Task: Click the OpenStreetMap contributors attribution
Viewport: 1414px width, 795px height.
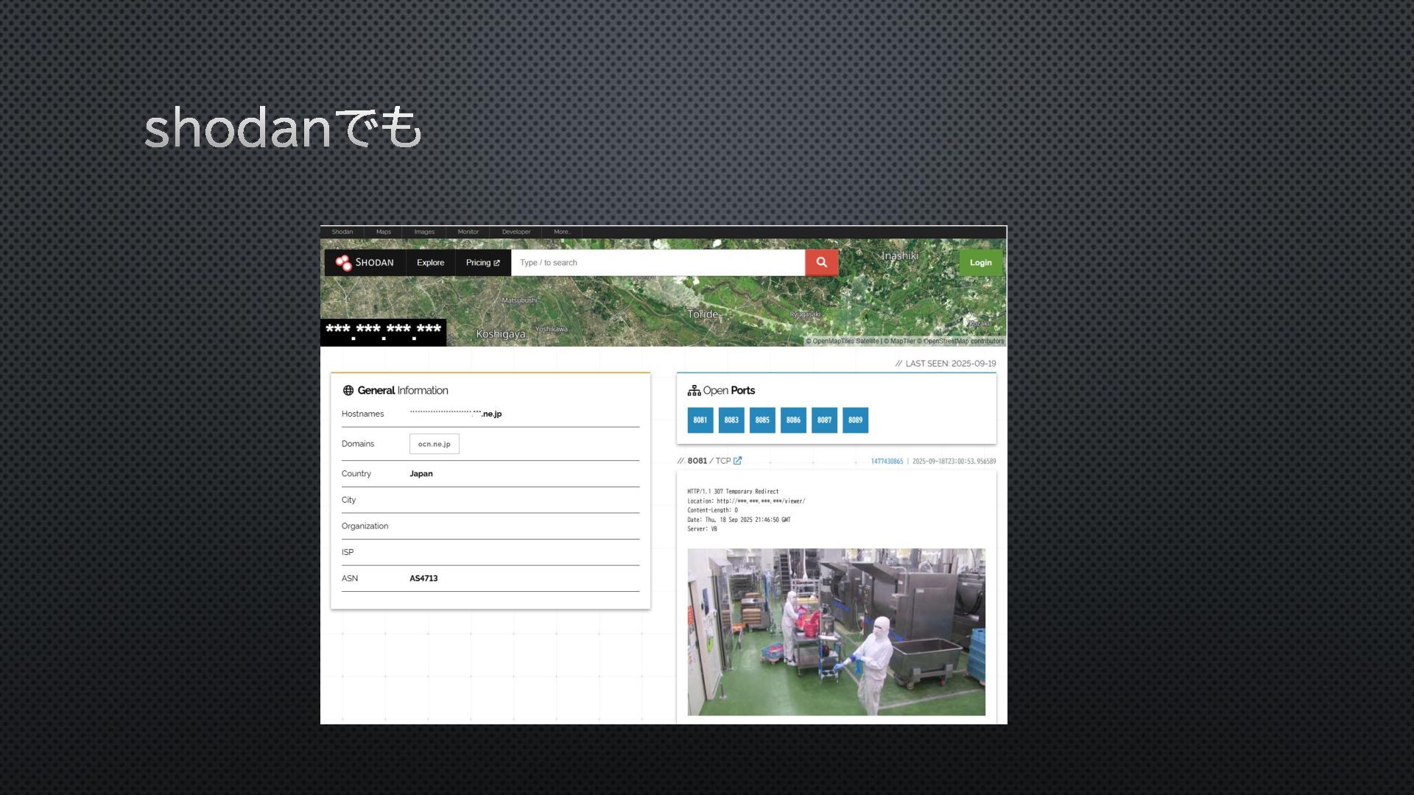Action: pos(963,341)
